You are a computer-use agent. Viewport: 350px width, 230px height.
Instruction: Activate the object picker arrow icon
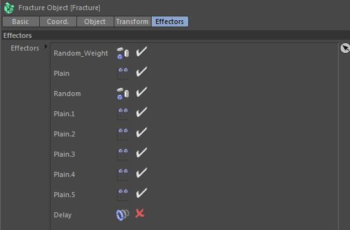pyautogui.click(x=345, y=48)
